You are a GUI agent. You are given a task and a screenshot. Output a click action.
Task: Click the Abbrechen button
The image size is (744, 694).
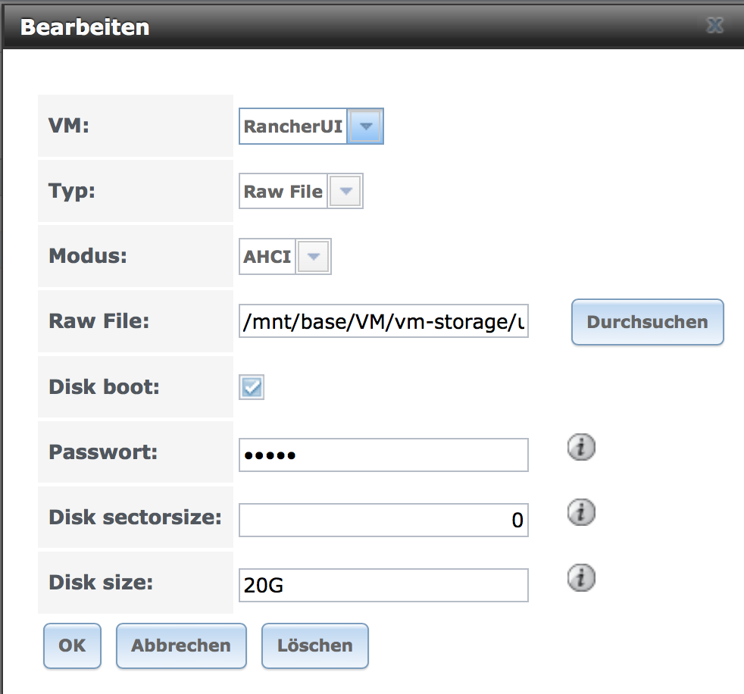[x=181, y=646]
